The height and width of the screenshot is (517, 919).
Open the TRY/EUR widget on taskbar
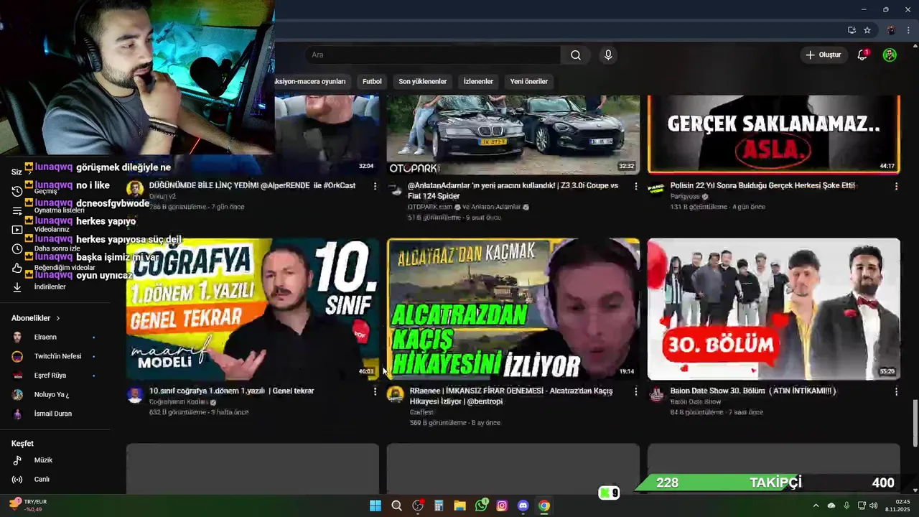27,506
